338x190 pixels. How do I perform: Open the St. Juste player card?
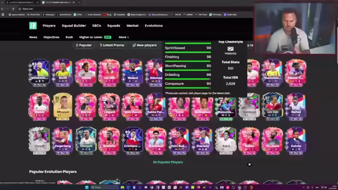coord(273,141)
